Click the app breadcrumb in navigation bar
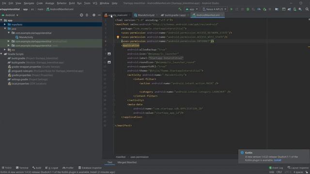The width and height of the screenshot is (310, 174). [25, 9]
